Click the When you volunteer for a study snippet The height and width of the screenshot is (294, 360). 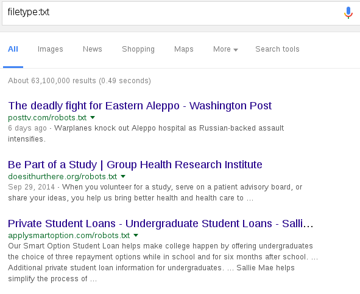point(155,193)
